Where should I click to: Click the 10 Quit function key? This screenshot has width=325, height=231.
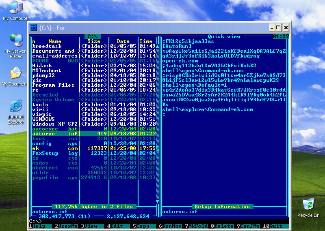point(276,226)
